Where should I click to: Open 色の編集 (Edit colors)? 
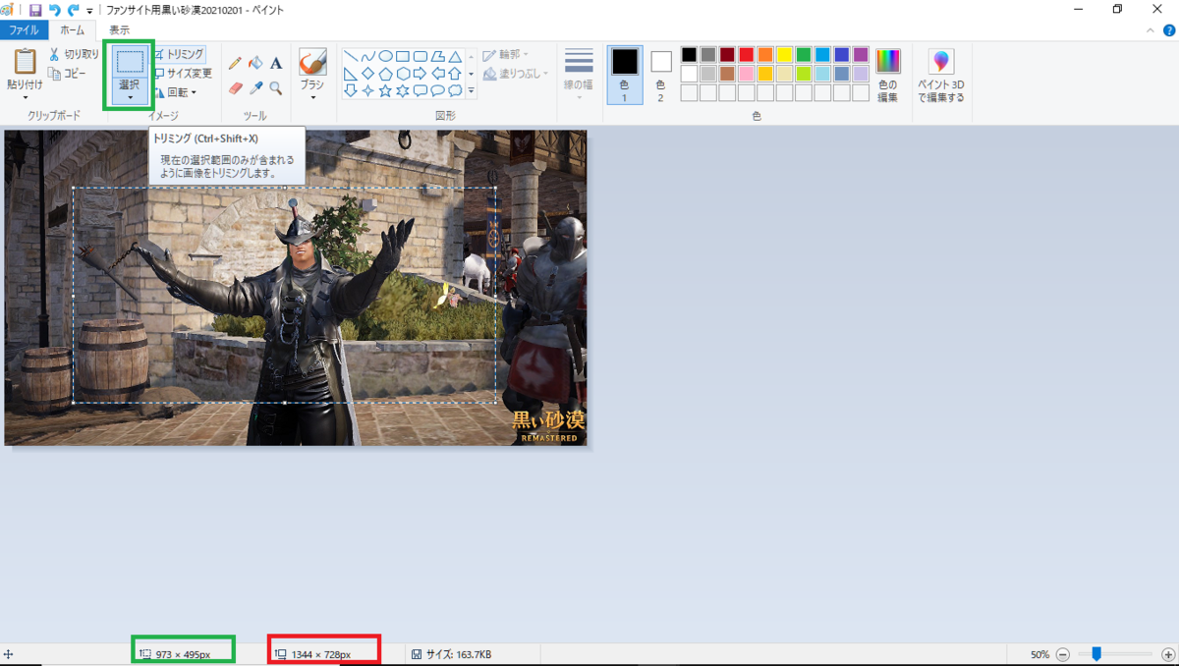click(x=888, y=75)
